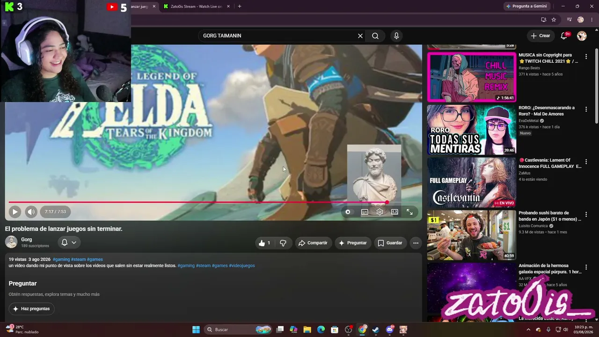Screen dimensions: 599x337
Task: Open options menu for MUSICA sin Copyright video
Action: 586,57
